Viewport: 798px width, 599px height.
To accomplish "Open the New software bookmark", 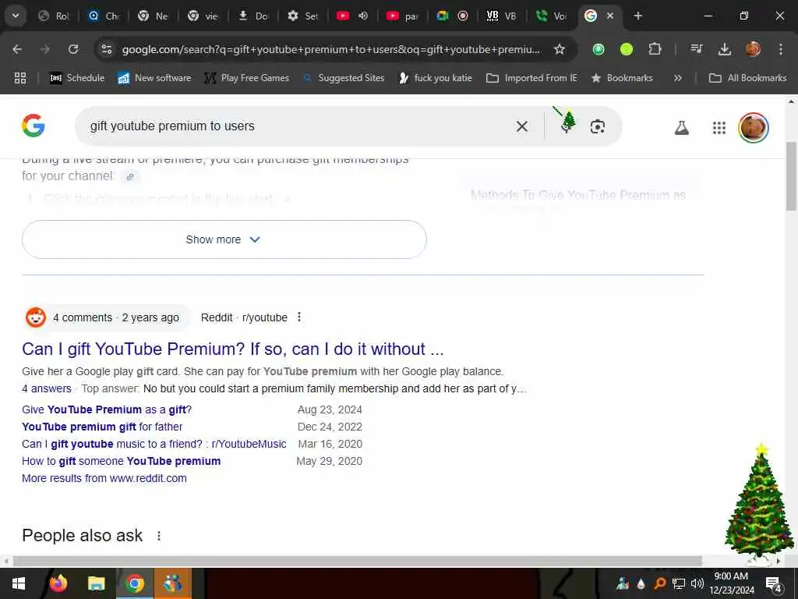I will [155, 78].
